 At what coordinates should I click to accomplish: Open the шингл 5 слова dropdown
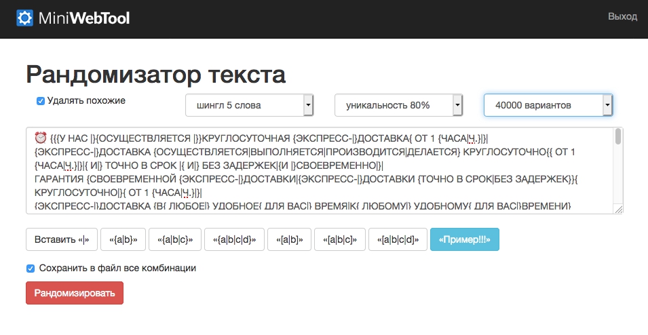tap(249, 105)
